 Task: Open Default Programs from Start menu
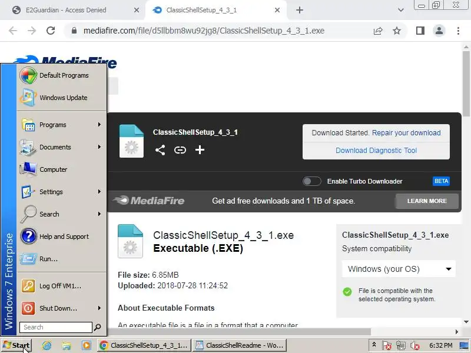(62, 75)
